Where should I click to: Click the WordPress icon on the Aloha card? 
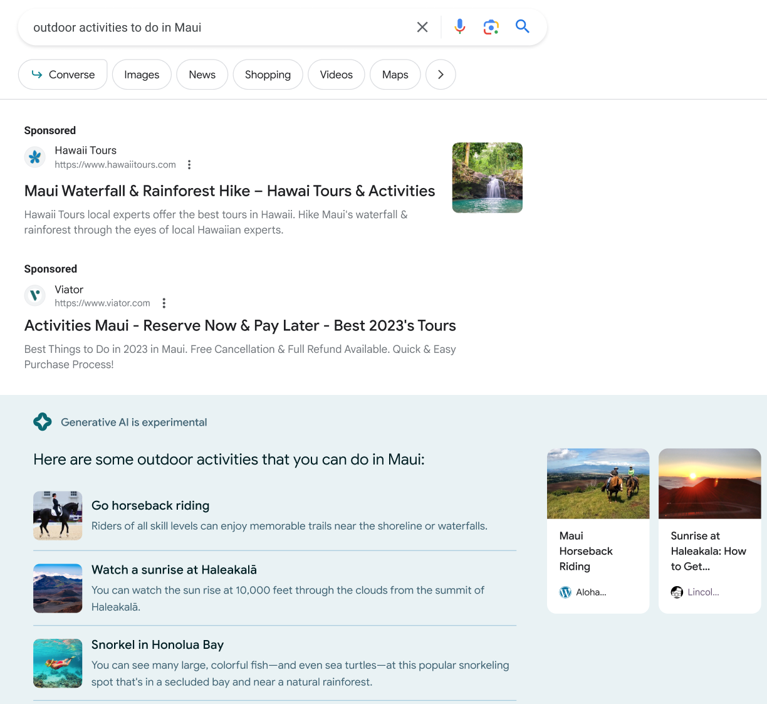[x=565, y=592]
